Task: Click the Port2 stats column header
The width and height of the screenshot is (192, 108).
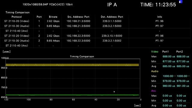Action: point(179,52)
